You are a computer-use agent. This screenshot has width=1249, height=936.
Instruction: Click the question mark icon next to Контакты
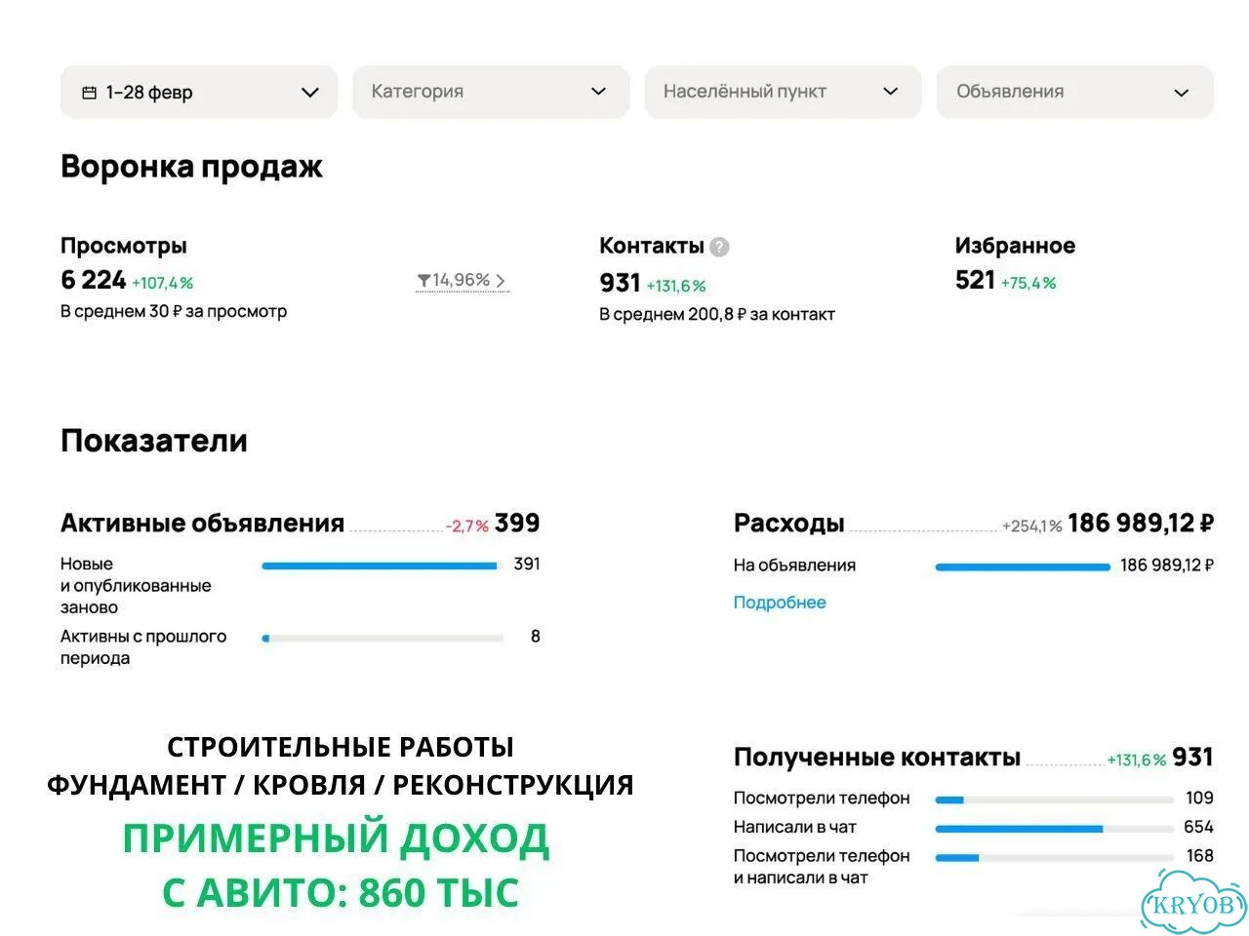[x=719, y=247]
